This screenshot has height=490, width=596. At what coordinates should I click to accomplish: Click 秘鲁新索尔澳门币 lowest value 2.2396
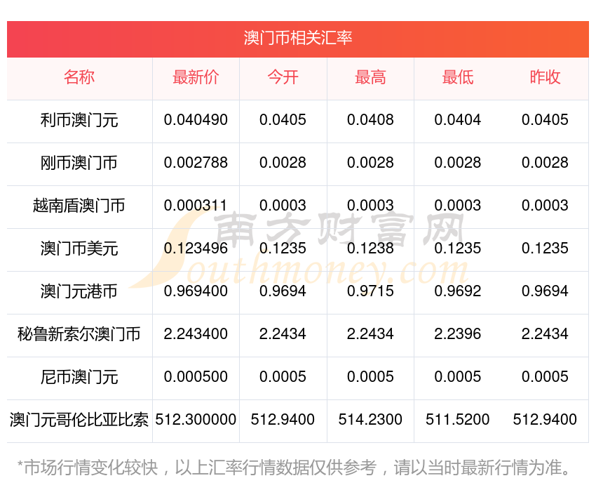click(x=458, y=334)
